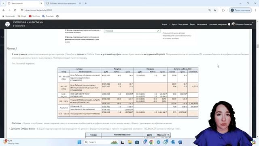The width and height of the screenshot is (259, 146).
Task: Open the Инструменты menu item
Action: click(x=202, y=24)
